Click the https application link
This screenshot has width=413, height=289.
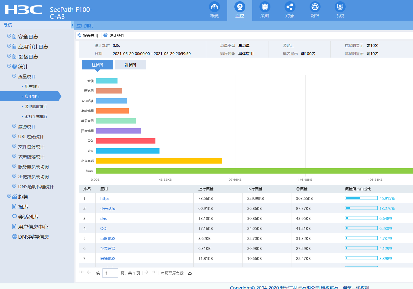tap(105, 198)
